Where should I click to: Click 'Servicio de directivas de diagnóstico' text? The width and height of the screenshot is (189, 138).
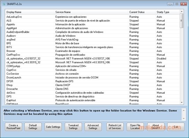click(75, 96)
